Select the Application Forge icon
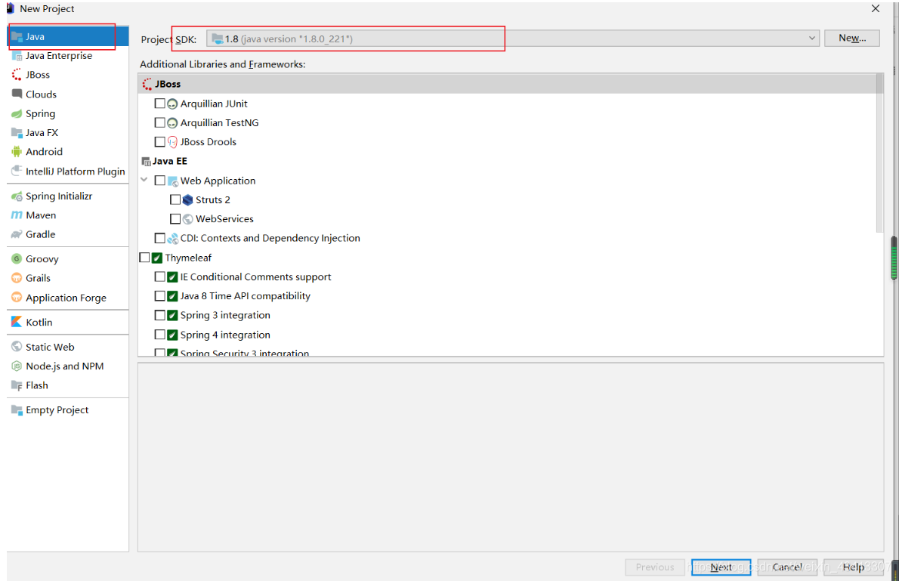The image size is (899, 581). tap(17, 297)
